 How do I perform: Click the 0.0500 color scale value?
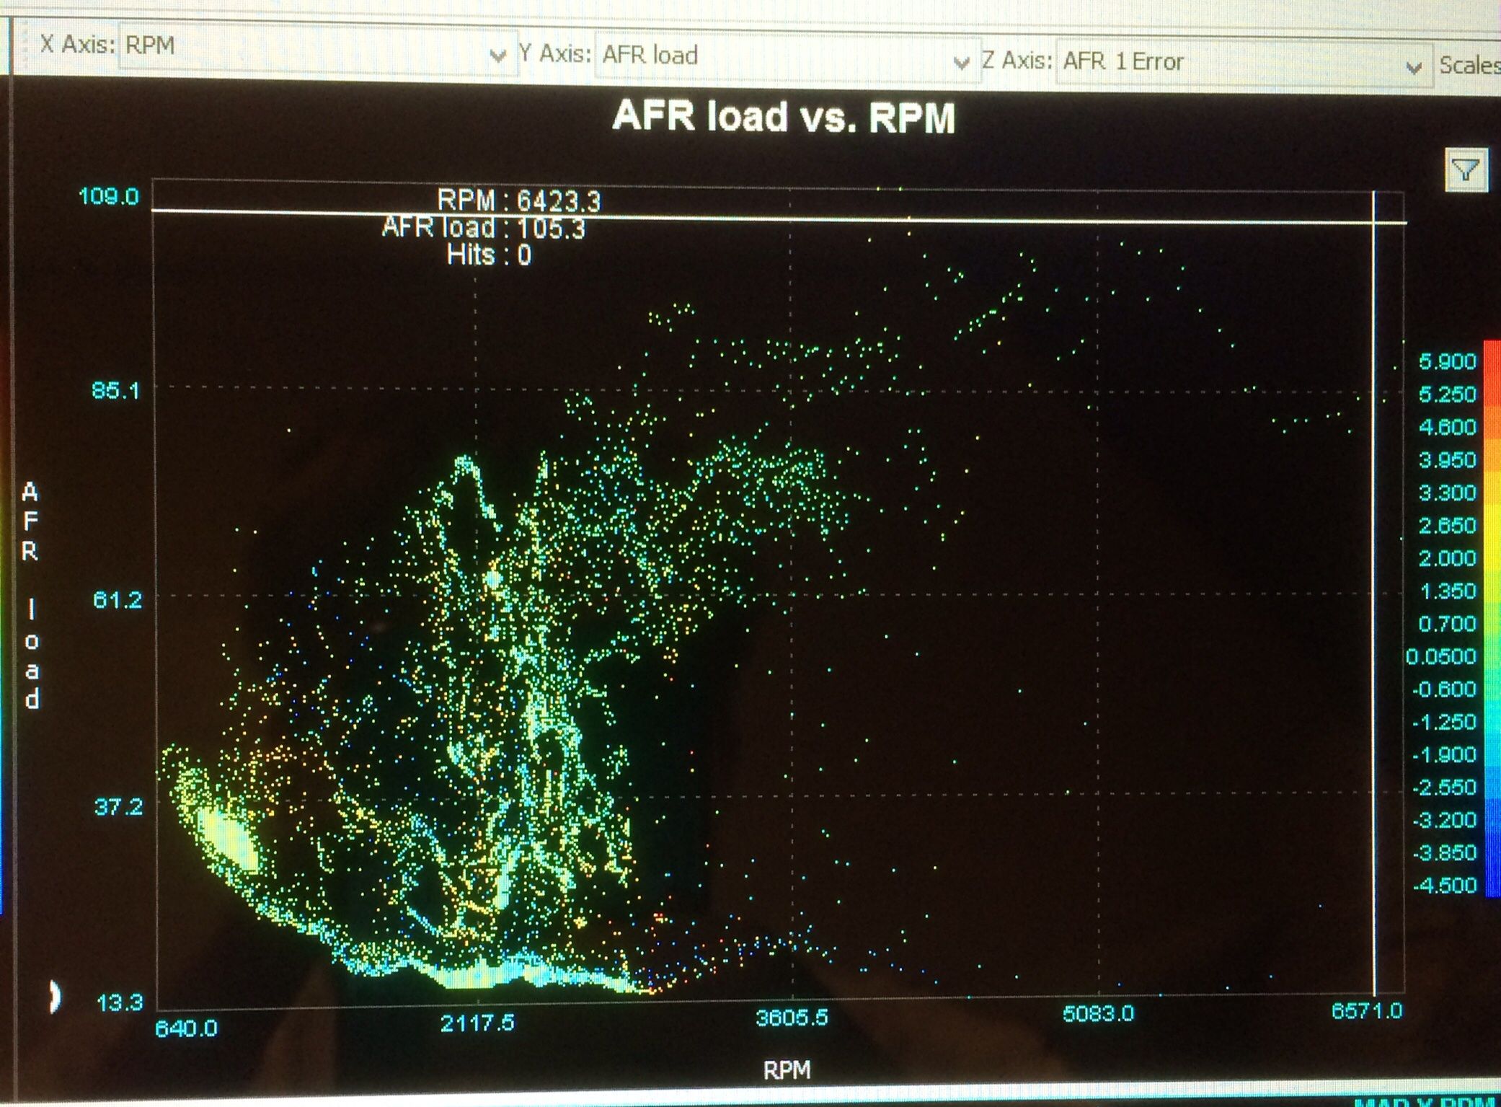tap(1441, 656)
